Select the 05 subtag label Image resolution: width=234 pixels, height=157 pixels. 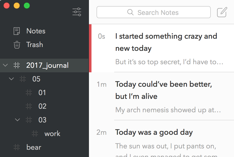pyautogui.click(x=36, y=79)
